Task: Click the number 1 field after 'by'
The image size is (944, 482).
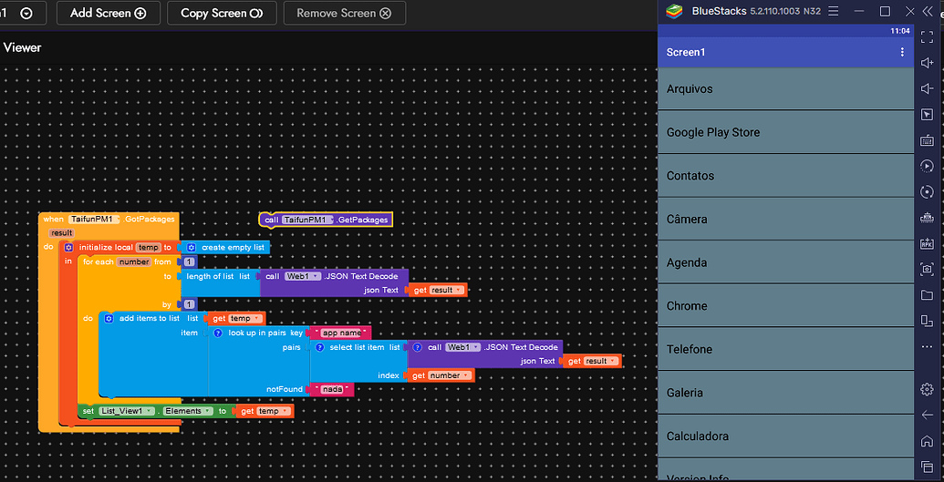Action: click(x=189, y=304)
